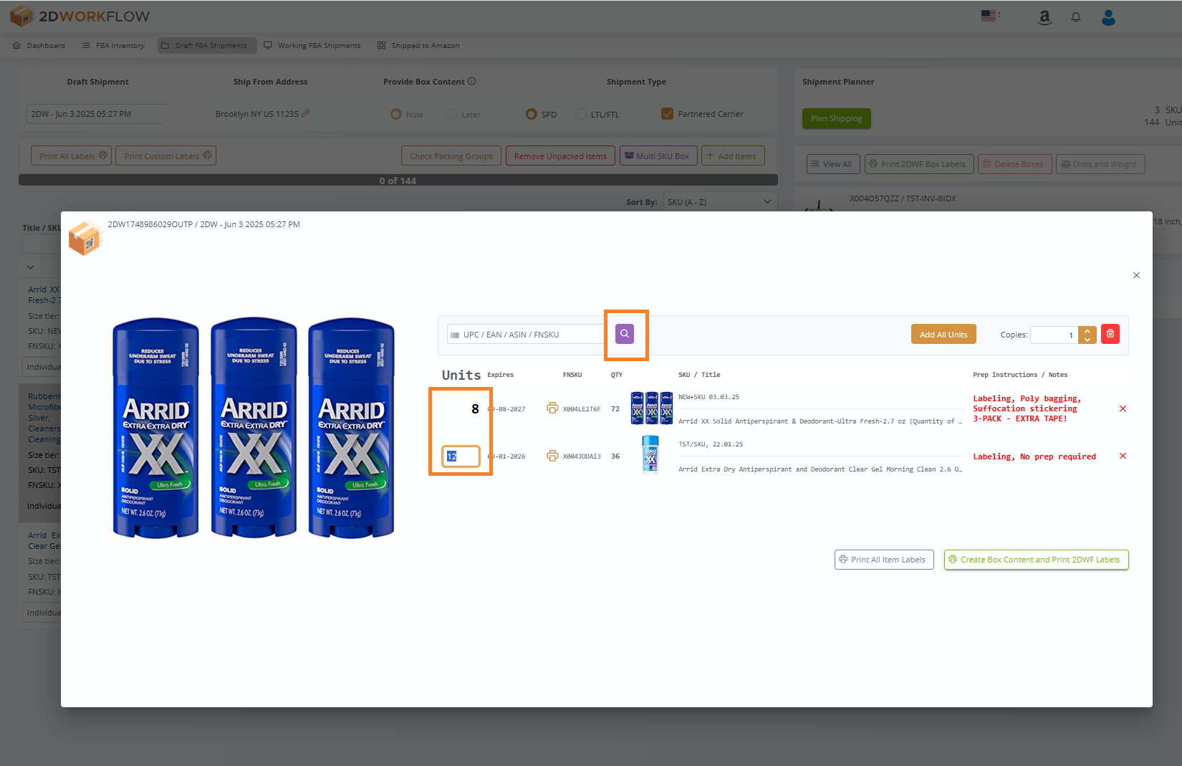1182x766 pixels.
Task: Click the user profile icon
Action: [1107, 16]
